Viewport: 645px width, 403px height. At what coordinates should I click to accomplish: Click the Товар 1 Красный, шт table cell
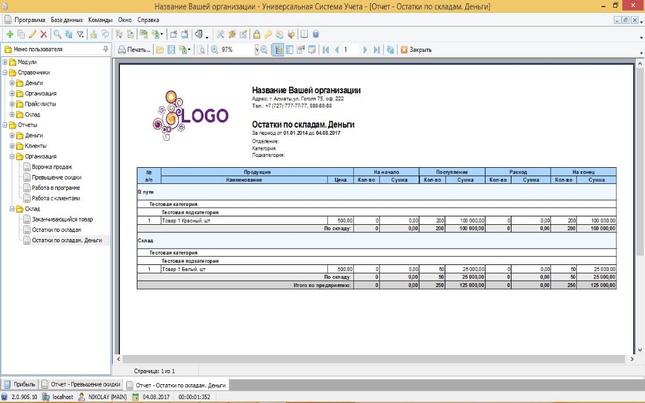point(244,221)
